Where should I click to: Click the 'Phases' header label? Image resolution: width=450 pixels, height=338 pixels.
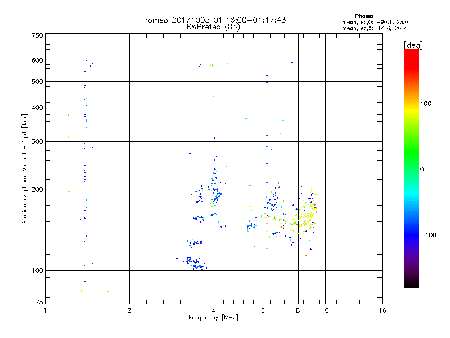[x=364, y=16]
